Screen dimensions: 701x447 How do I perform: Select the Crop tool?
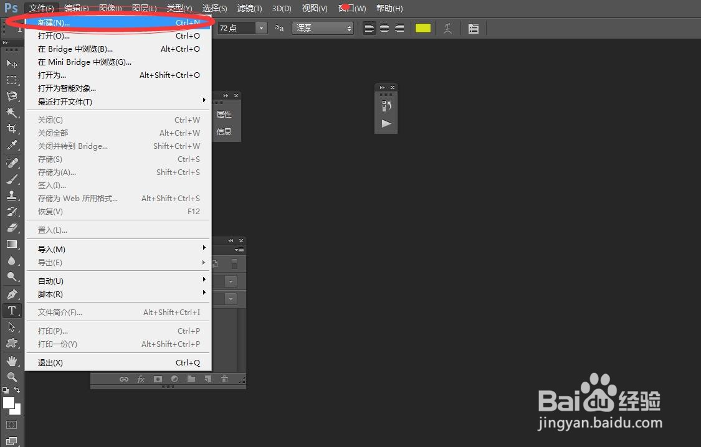(12, 129)
